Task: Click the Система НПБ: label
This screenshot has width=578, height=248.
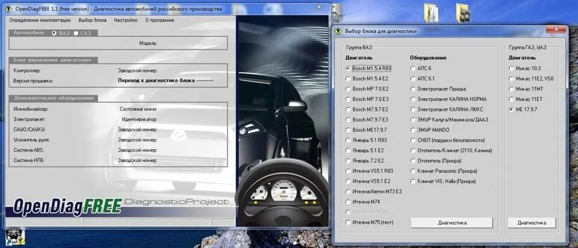Action: (29, 161)
